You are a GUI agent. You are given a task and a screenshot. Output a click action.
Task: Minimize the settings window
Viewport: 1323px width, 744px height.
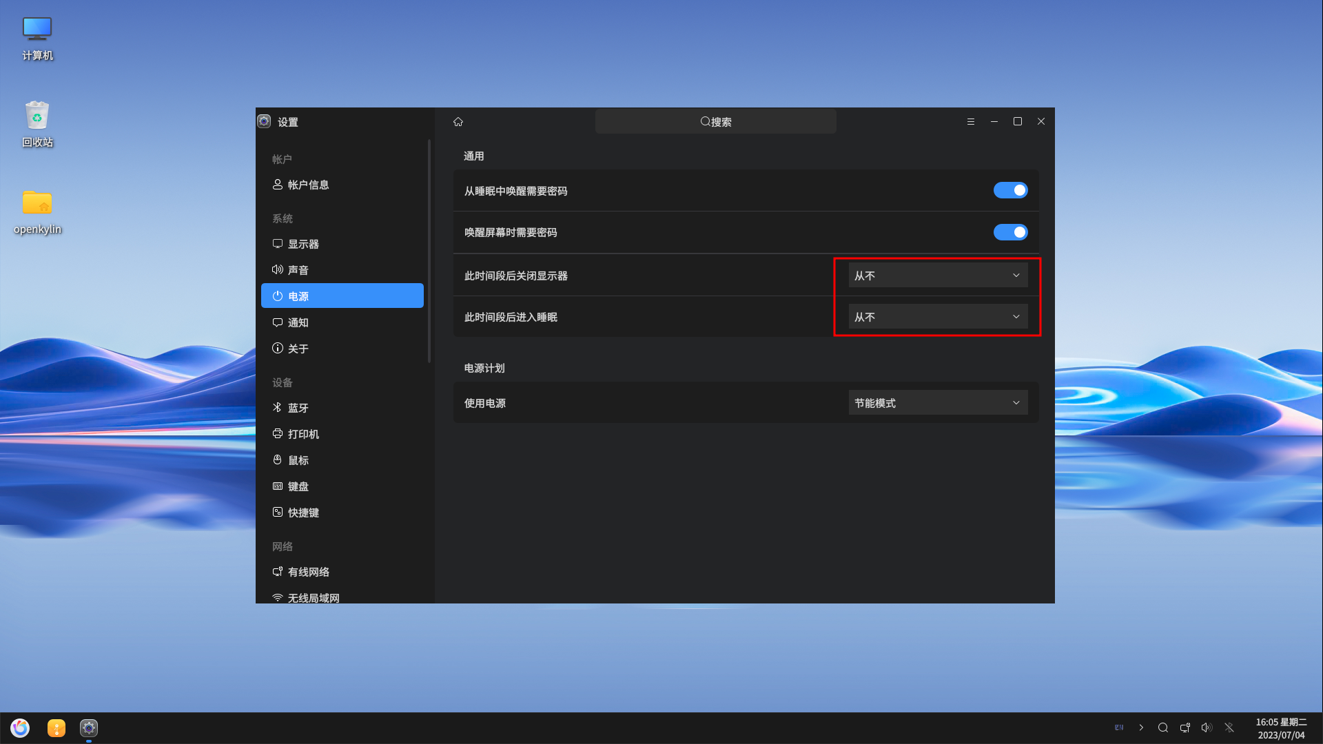[x=994, y=122]
